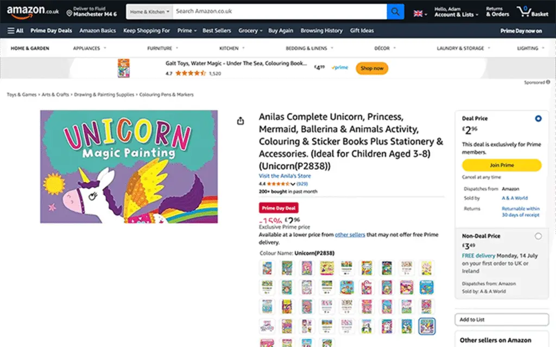556x347 pixels.
Task: Click the share icon beside product image
Action: 241,121
